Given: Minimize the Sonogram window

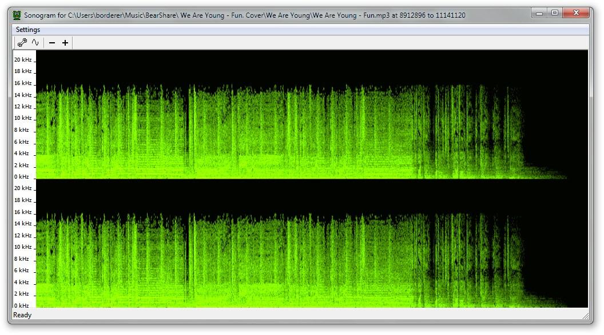Looking at the screenshot, I should (x=539, y=13).
